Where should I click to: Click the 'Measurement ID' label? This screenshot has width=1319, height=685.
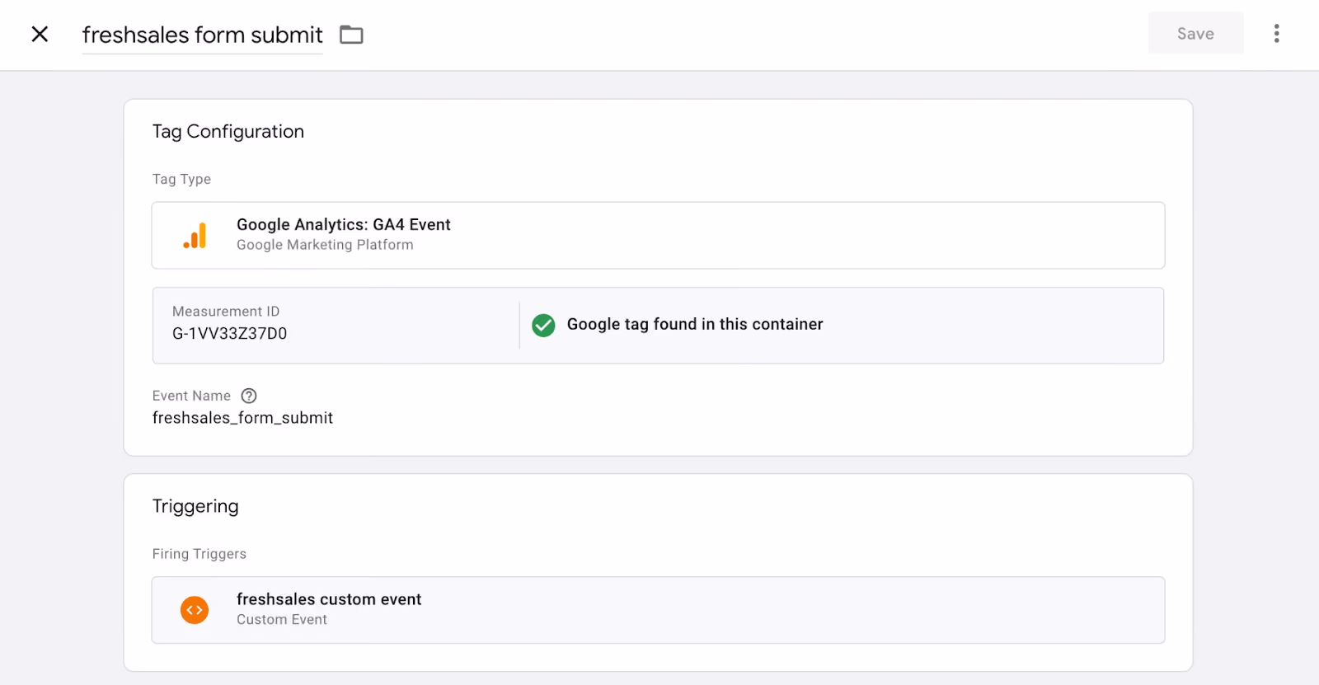pos(226,312)
